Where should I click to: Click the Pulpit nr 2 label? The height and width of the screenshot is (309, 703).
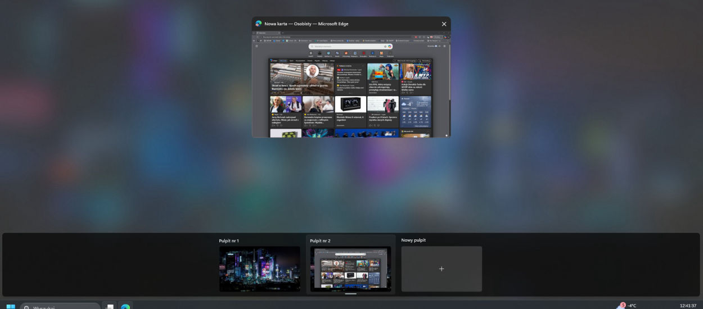(320, 241)
